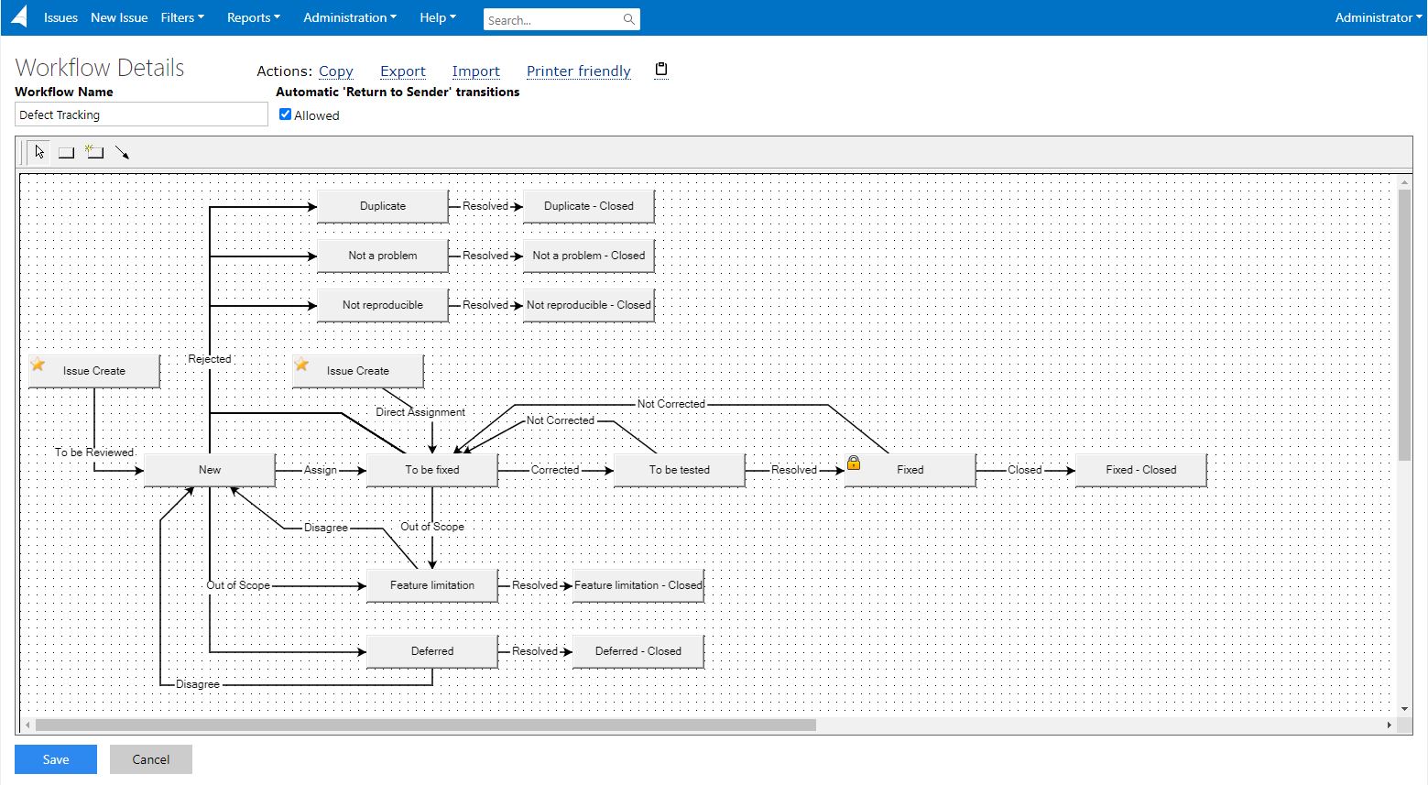Click the star on the second Issue Create block
The image size is (1428, 785).
301,364
